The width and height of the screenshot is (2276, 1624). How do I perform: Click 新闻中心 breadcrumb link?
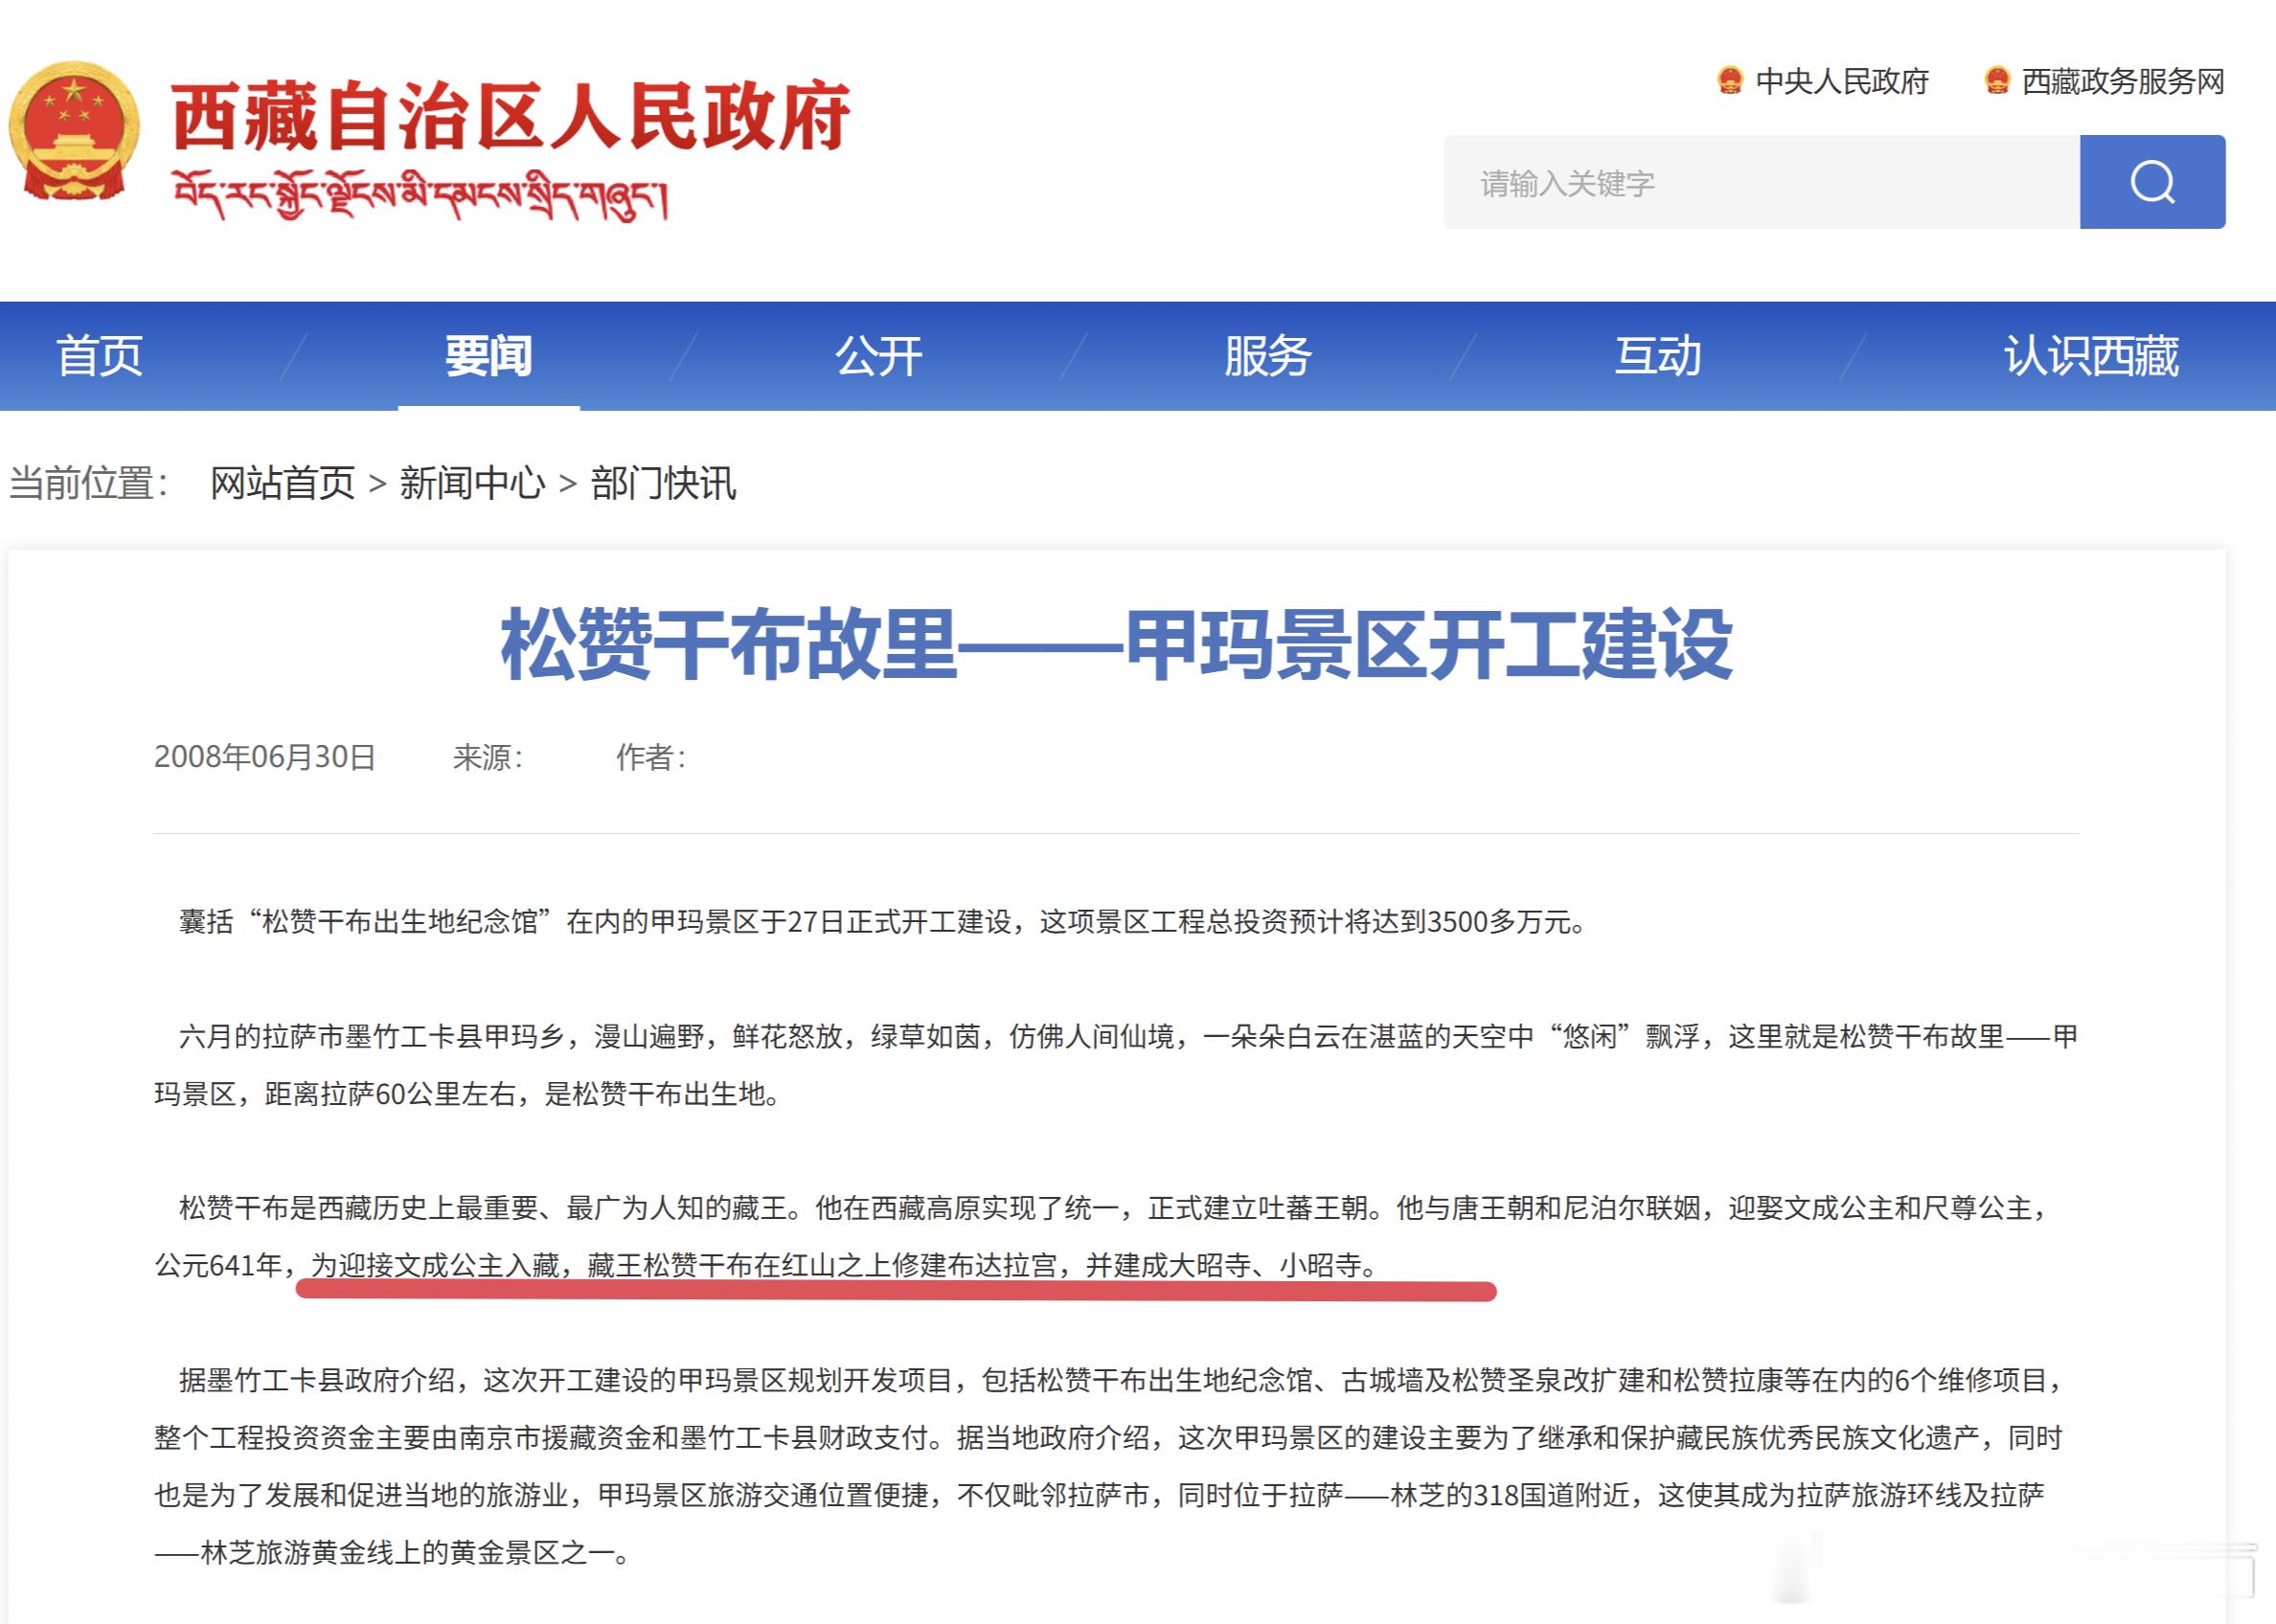click(471, 483)
